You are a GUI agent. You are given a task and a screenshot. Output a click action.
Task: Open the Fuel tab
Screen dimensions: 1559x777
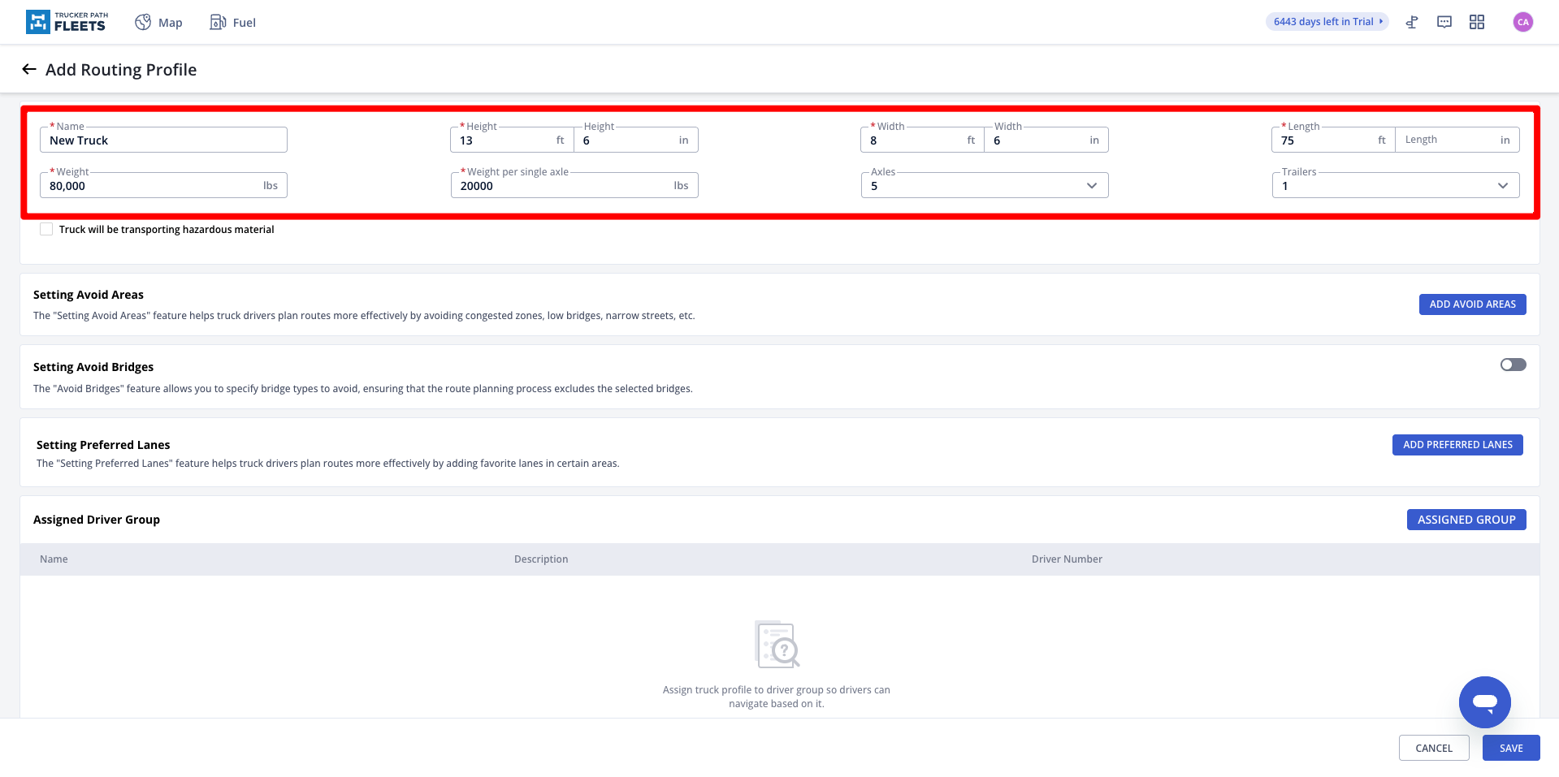[x=233, y=23]
